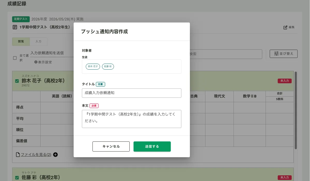
Task: Click the sort sliders icon in 並び替え
Action: pos(276,54)
